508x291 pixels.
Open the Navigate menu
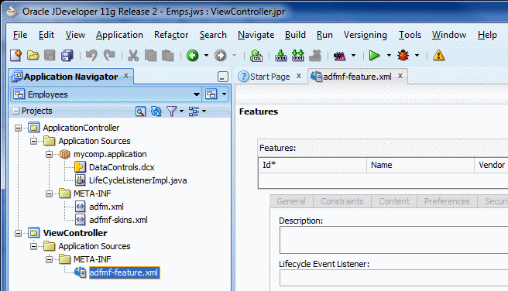click(256, 35)
